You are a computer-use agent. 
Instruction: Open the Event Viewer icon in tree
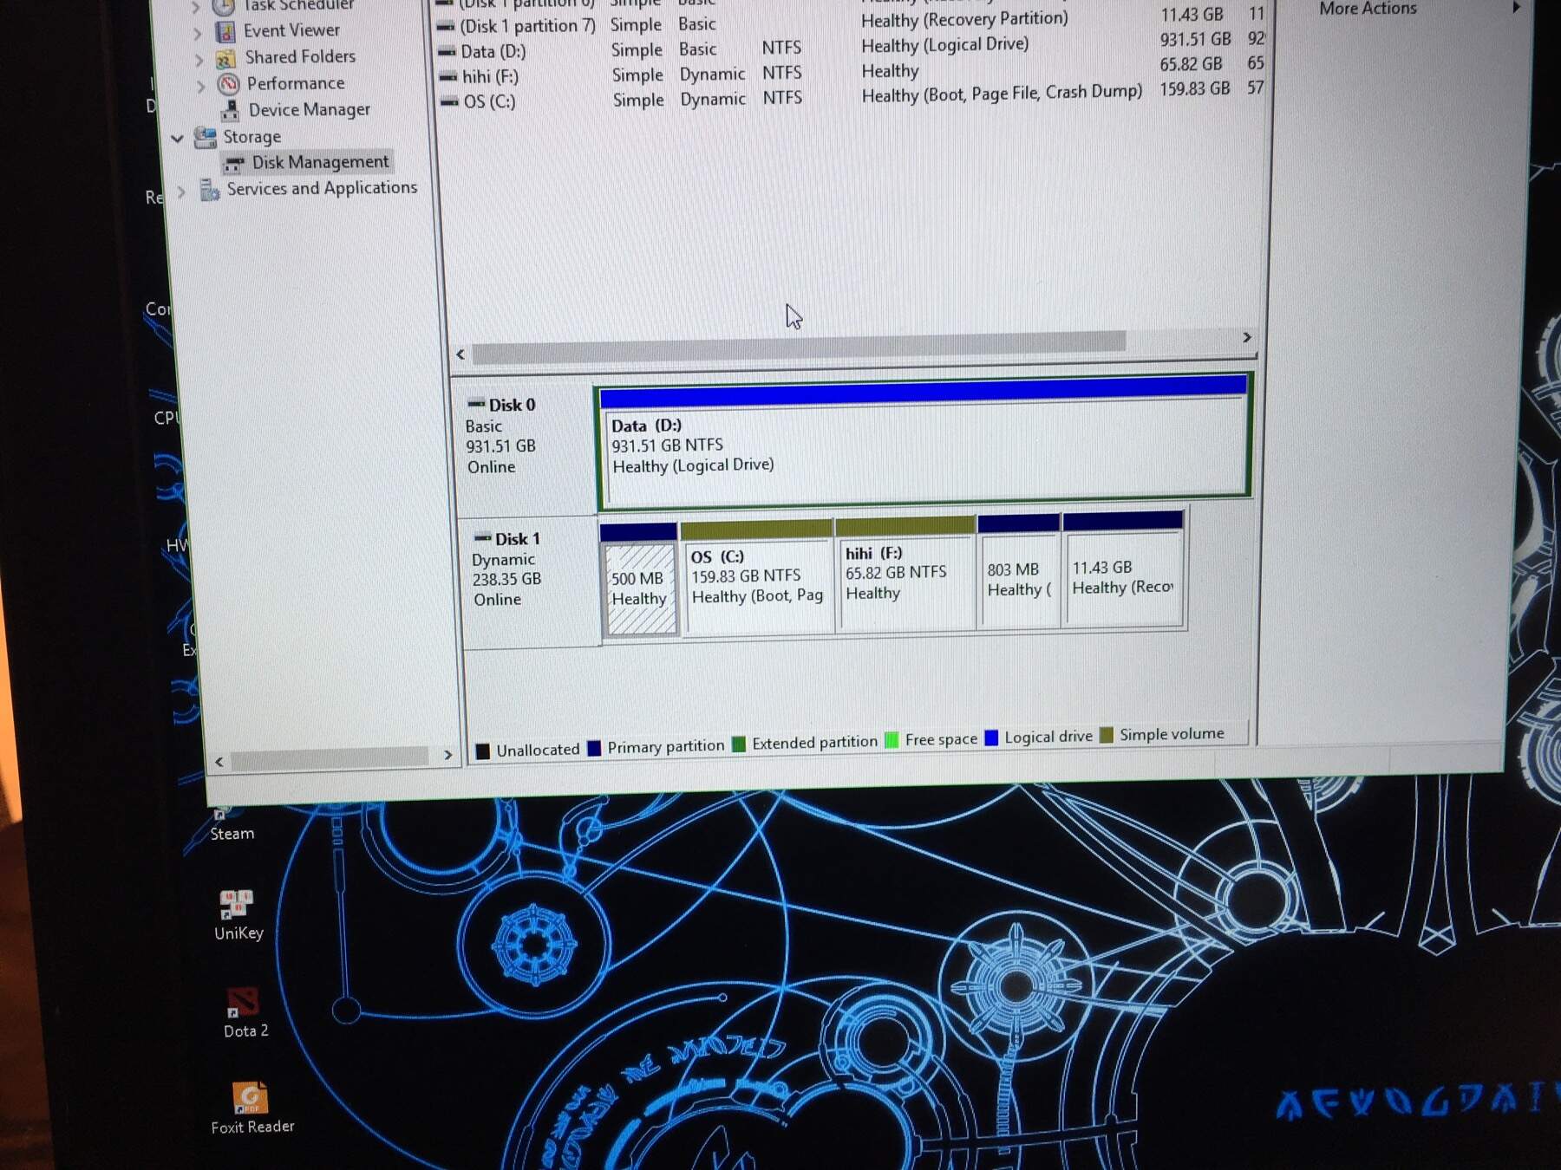pos(225,33)
